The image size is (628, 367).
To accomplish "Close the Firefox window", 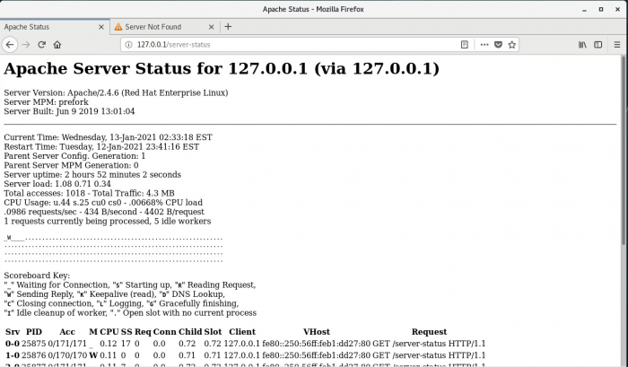I will tap(617, 9).
